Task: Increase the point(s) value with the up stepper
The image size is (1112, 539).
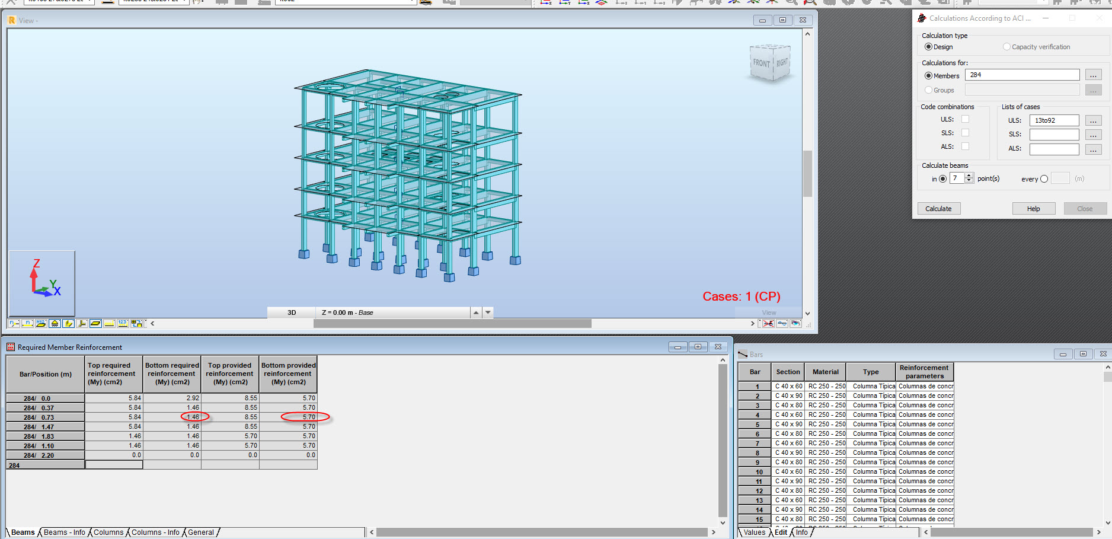Action: click(970, 176)
